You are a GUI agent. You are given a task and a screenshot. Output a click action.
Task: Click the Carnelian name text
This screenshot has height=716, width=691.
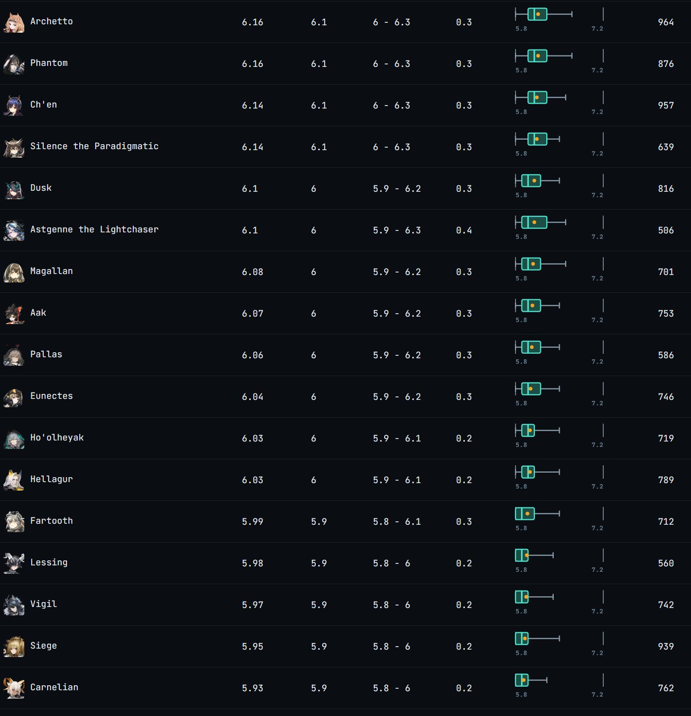point(55,687)
